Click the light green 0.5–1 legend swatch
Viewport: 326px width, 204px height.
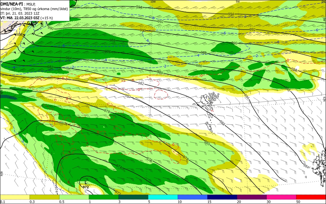tap(74, 197)
